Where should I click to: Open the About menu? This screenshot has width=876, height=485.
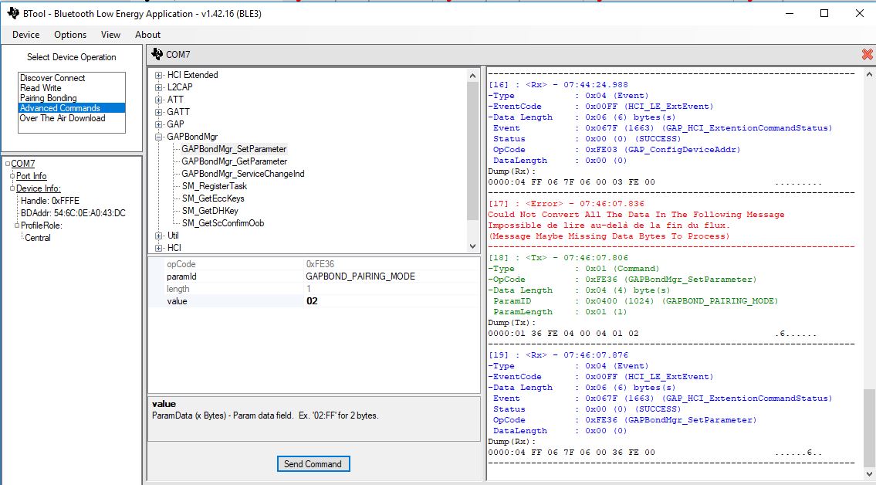tap(147, 35)
